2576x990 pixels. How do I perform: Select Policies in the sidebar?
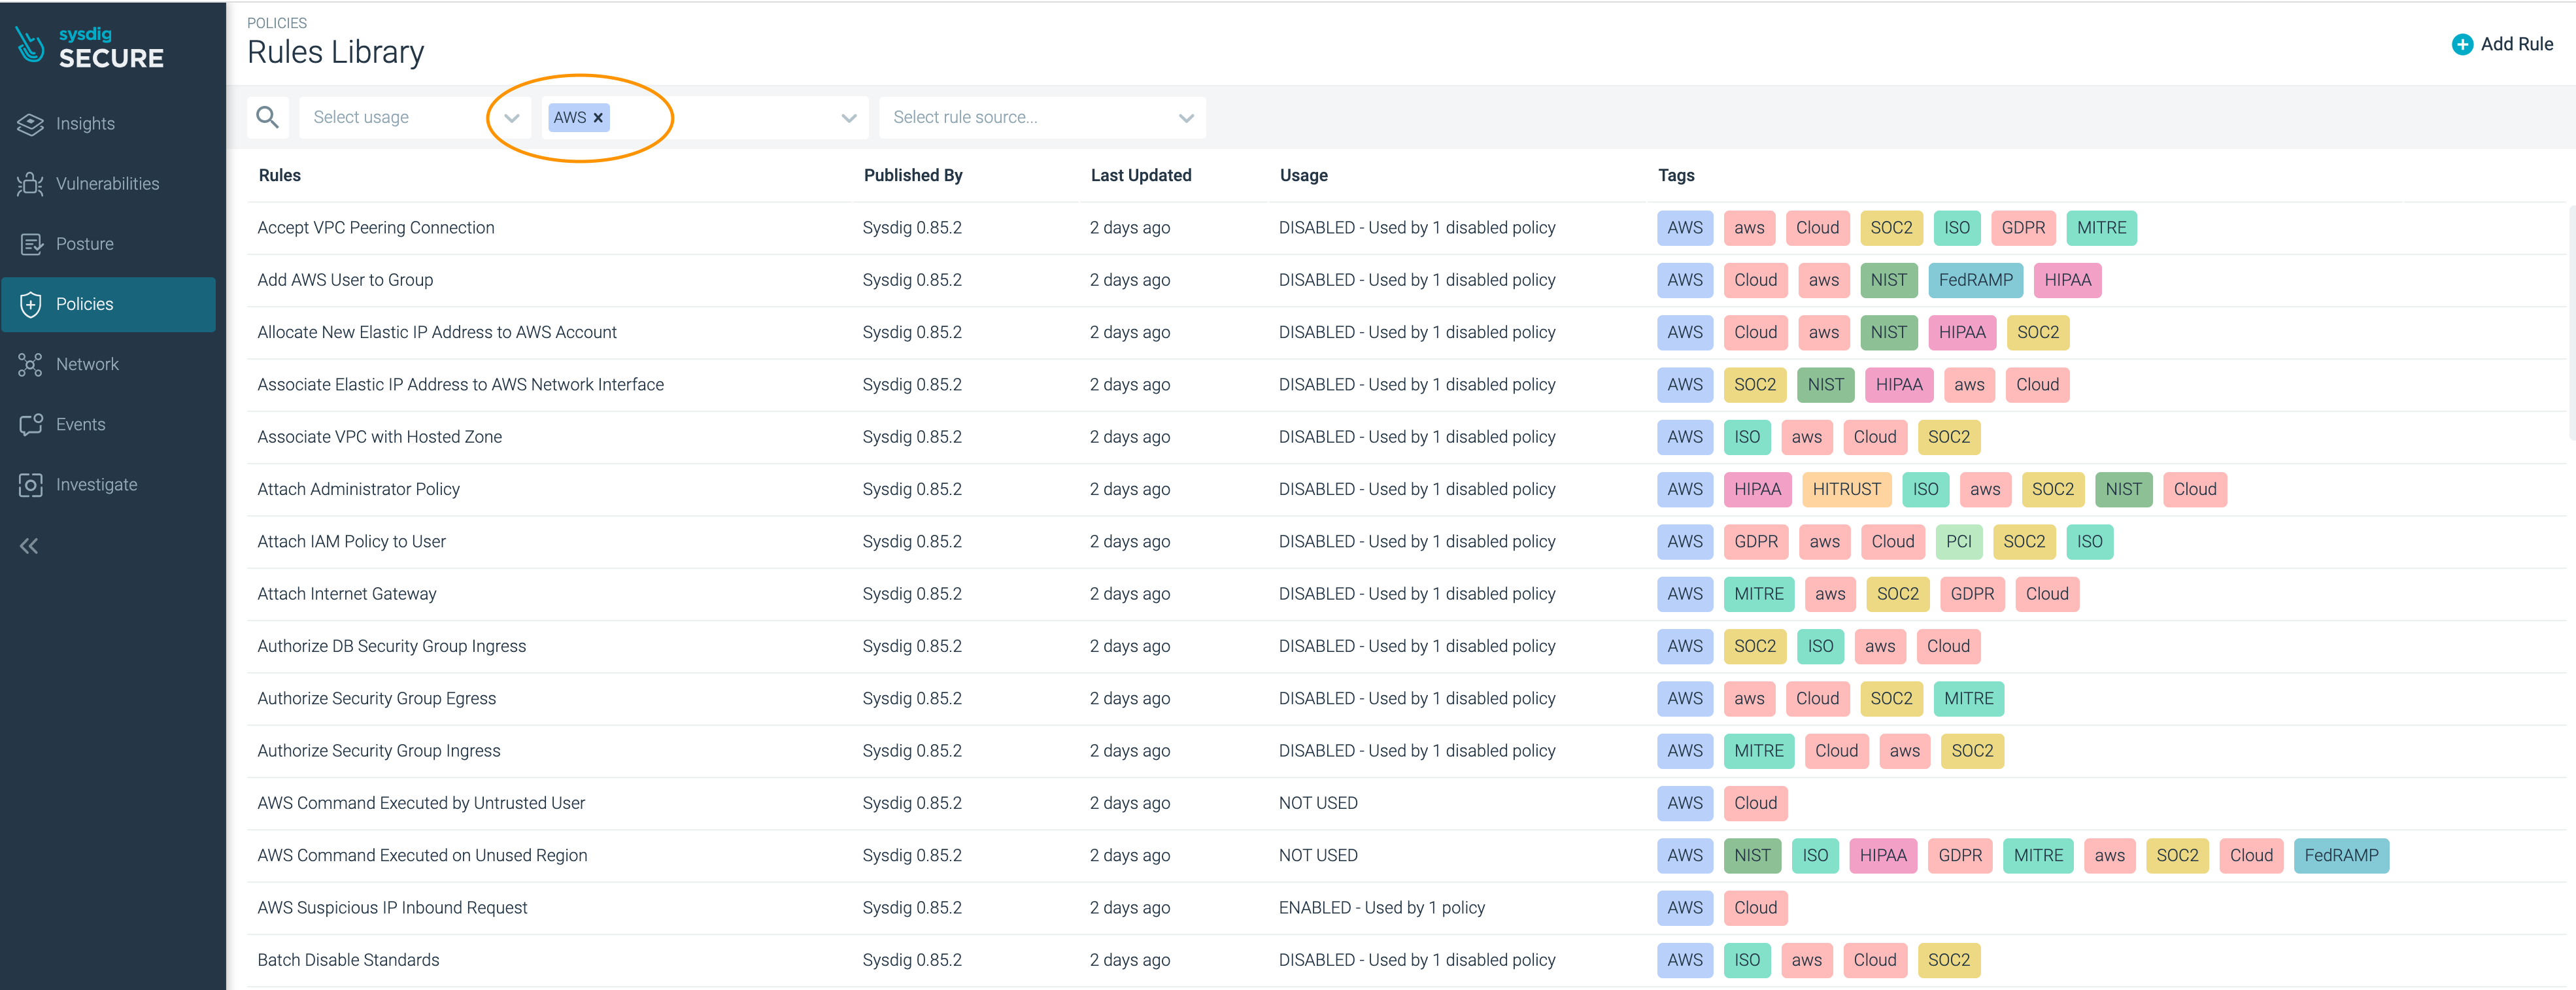tap(108, 304)
